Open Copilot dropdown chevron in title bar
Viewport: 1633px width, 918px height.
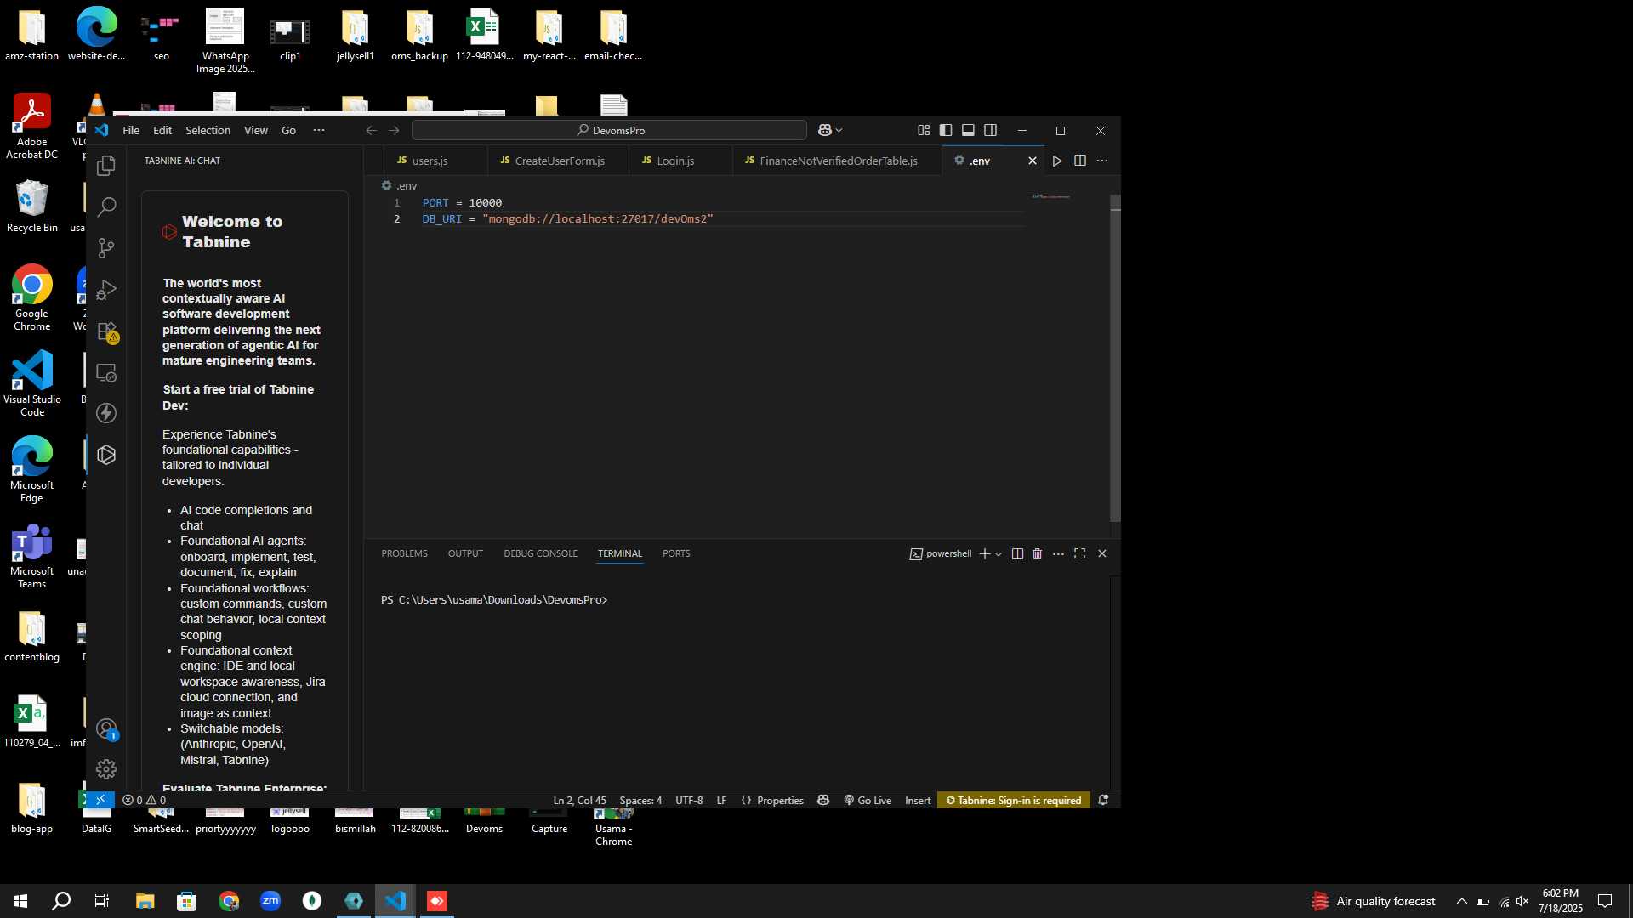click(x=839, y=130)
